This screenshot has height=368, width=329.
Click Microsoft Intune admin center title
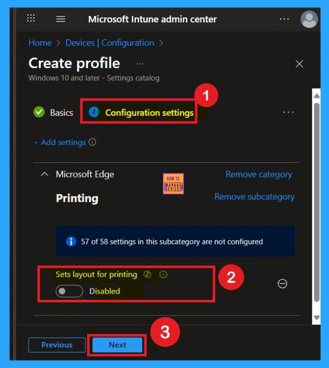152,19
